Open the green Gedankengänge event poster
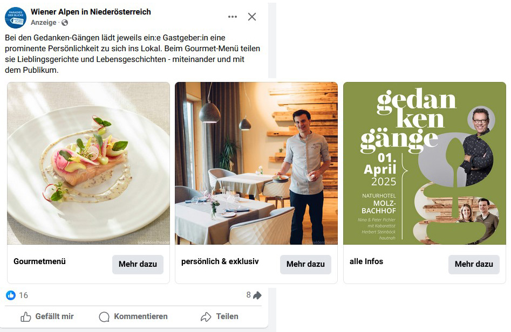511x332 pixels. point(425,163)
